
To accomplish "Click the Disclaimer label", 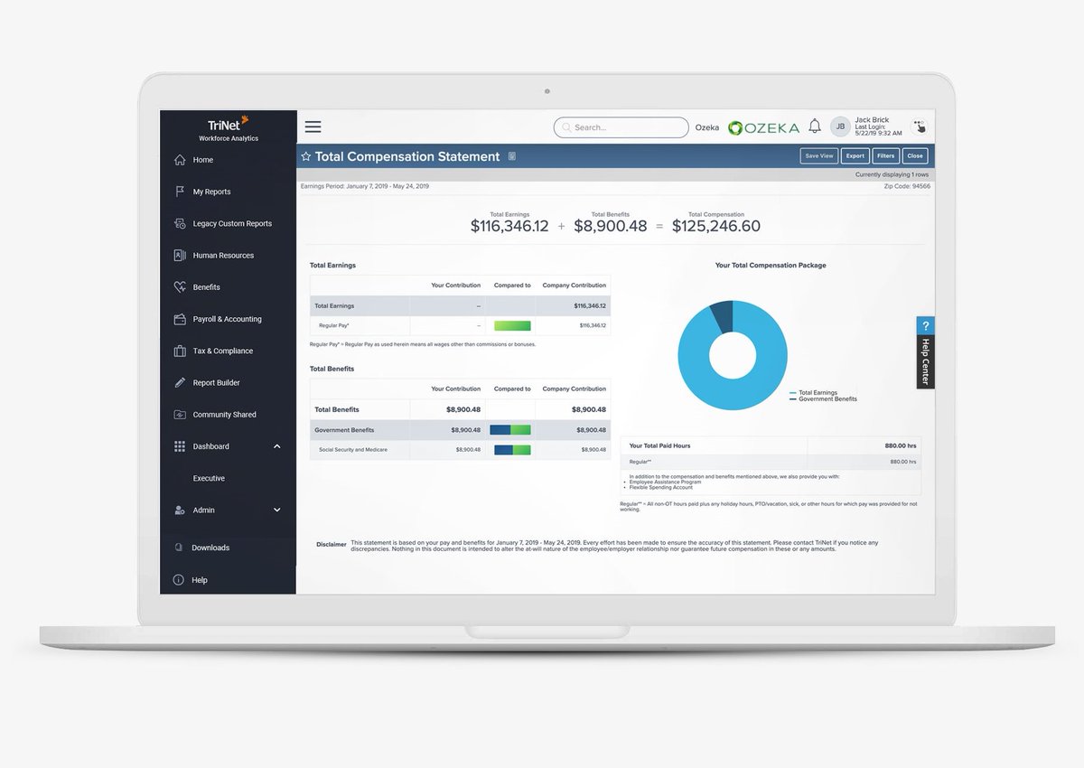I will pyautogui.click(x=332, y=544).
